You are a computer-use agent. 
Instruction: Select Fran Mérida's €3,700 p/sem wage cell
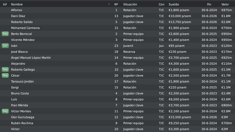pyautogui.click(x=179, y=105)
